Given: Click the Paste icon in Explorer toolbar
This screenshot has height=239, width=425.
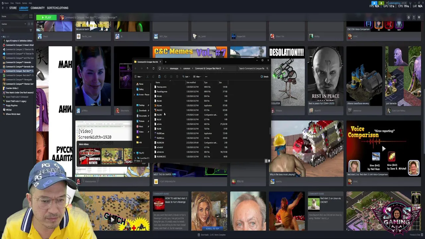Looking at the screenshot, I should click(159, 77).
